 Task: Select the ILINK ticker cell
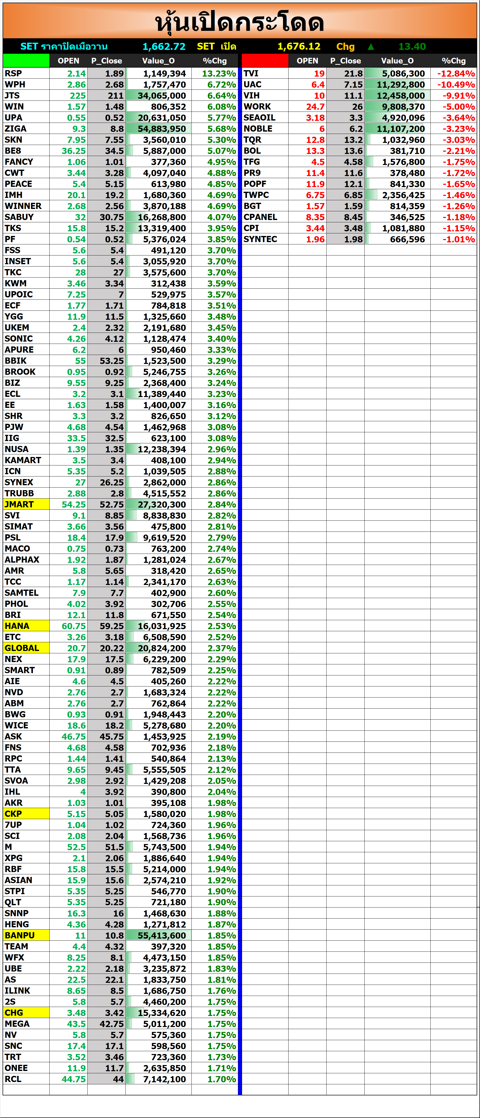click(x=26, y=991)
